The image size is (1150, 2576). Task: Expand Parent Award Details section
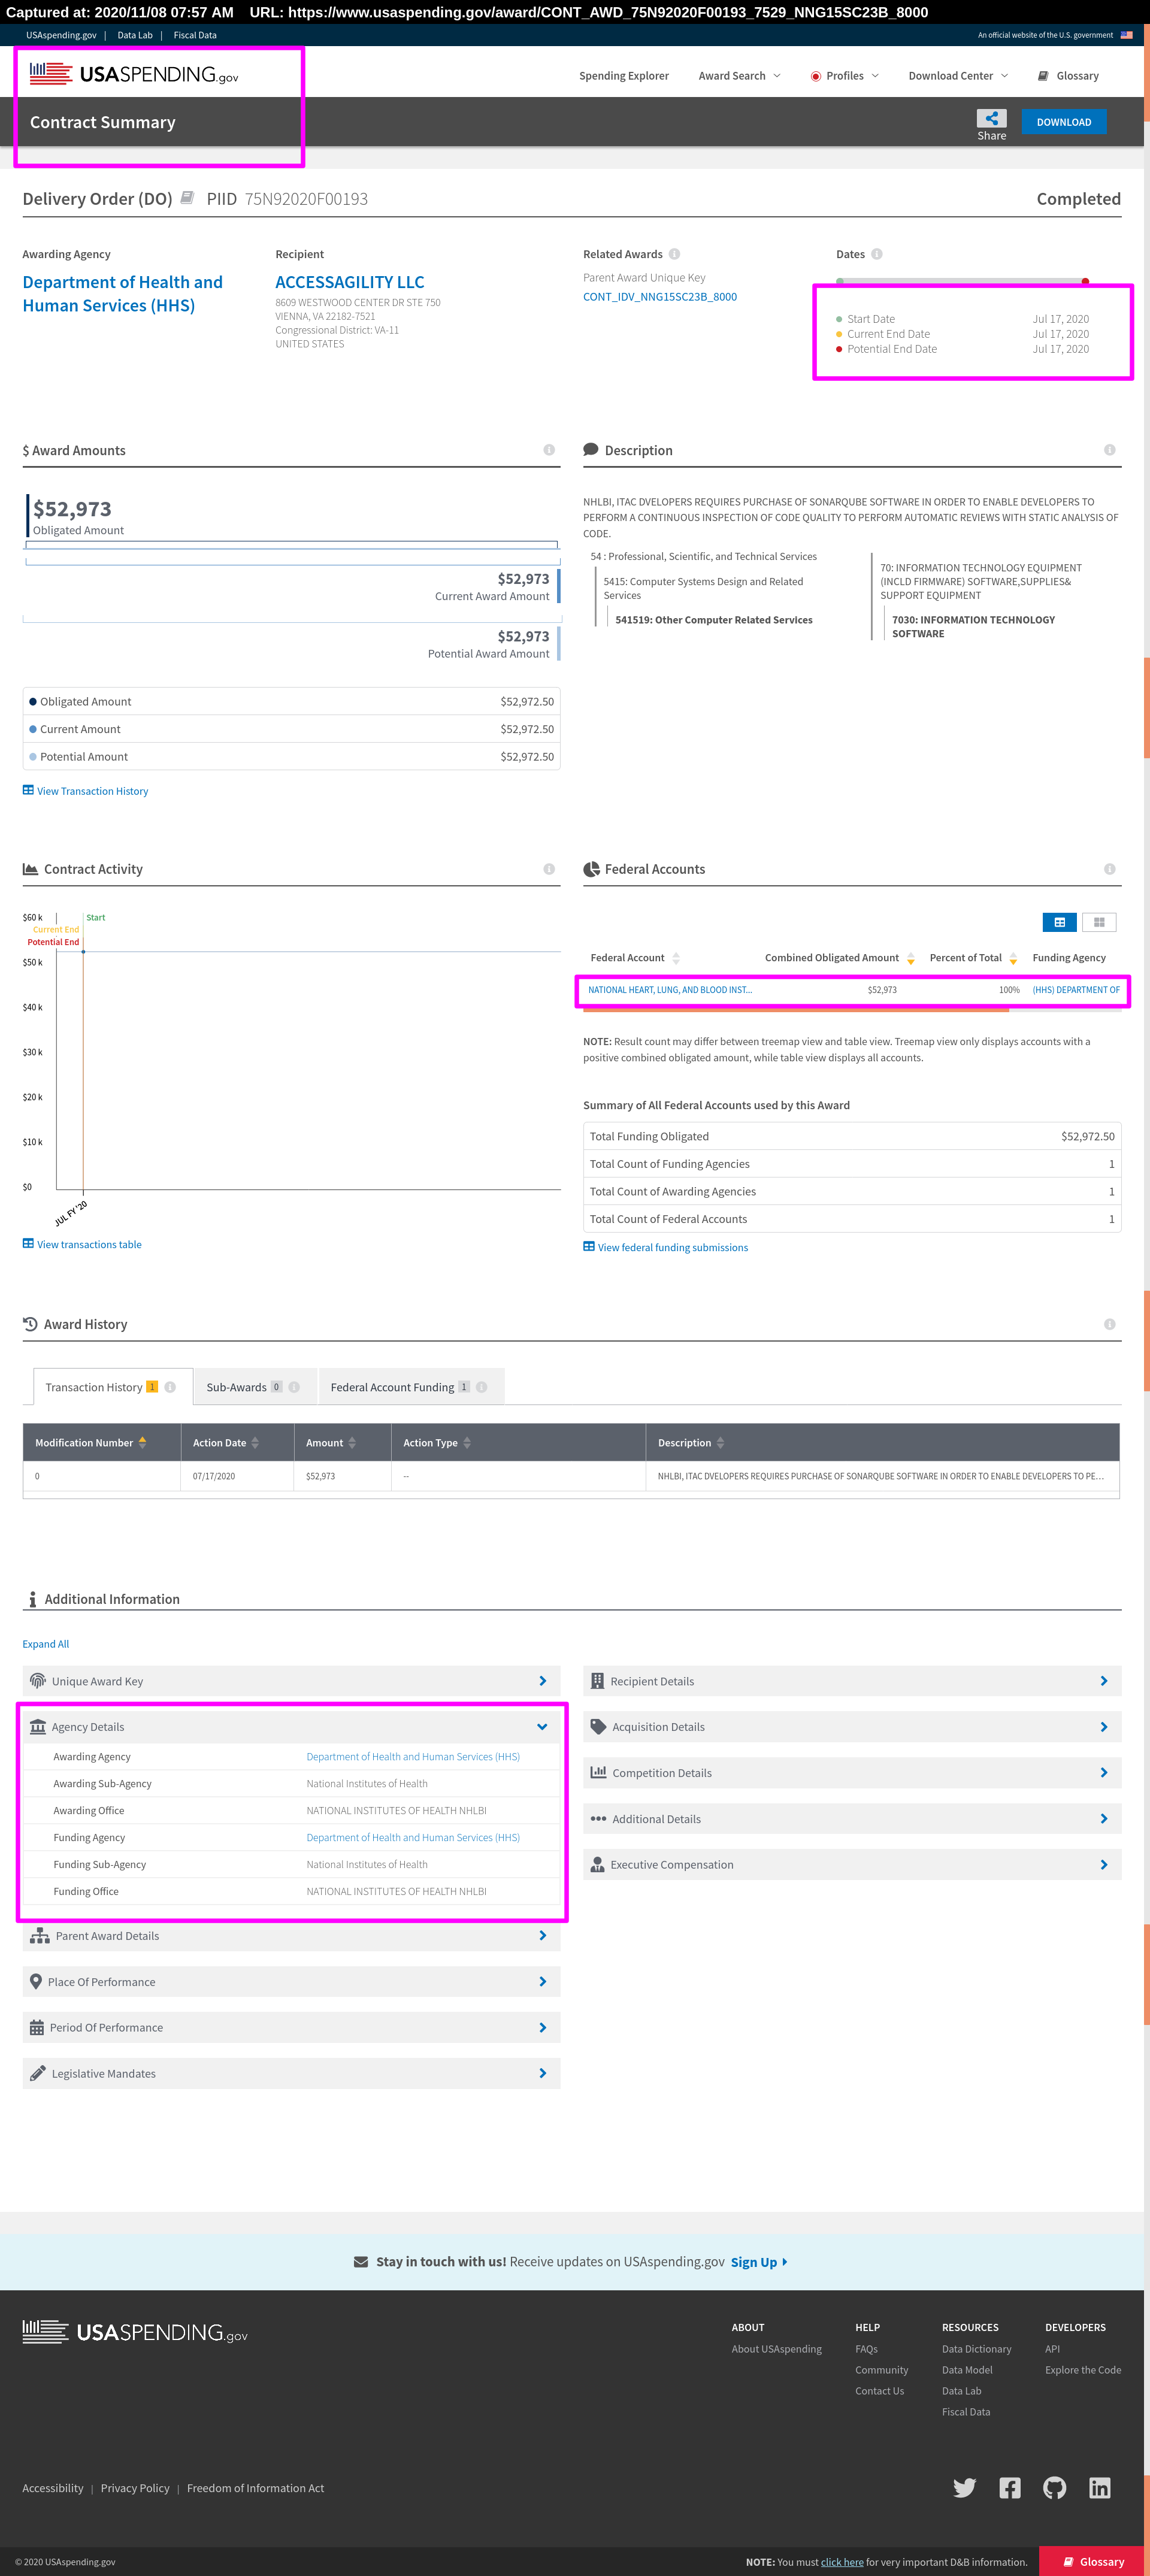pos(291,1936)
